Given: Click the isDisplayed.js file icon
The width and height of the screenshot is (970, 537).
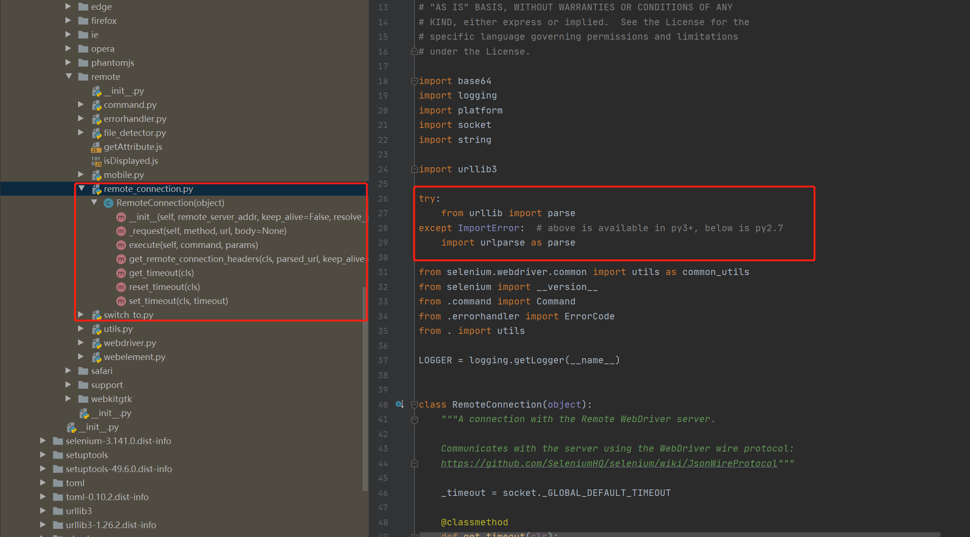Looking at the screenshot, I should pos(96,161).
